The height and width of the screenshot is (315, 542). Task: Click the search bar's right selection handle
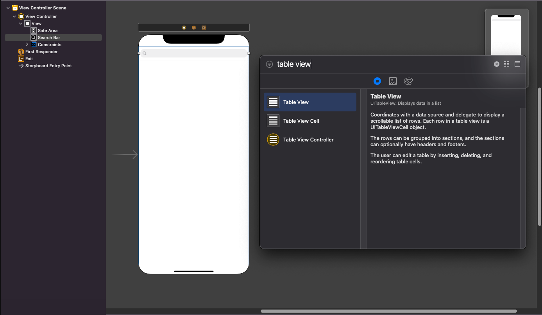249,53
